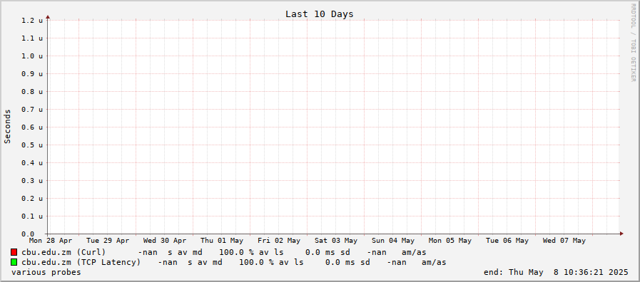Click the Fri 02 May axis label
The width and height of the screenshot is (640, 282).
[279, 241]
